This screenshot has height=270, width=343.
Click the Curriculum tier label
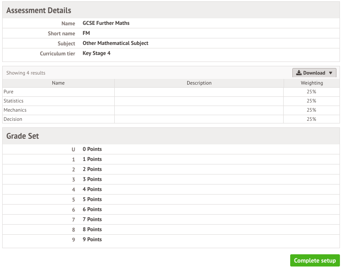[58, 54]
